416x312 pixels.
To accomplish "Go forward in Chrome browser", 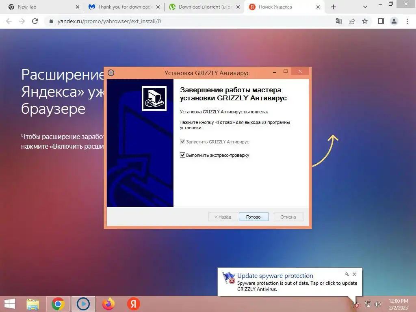I will click(x=22, y=21).
